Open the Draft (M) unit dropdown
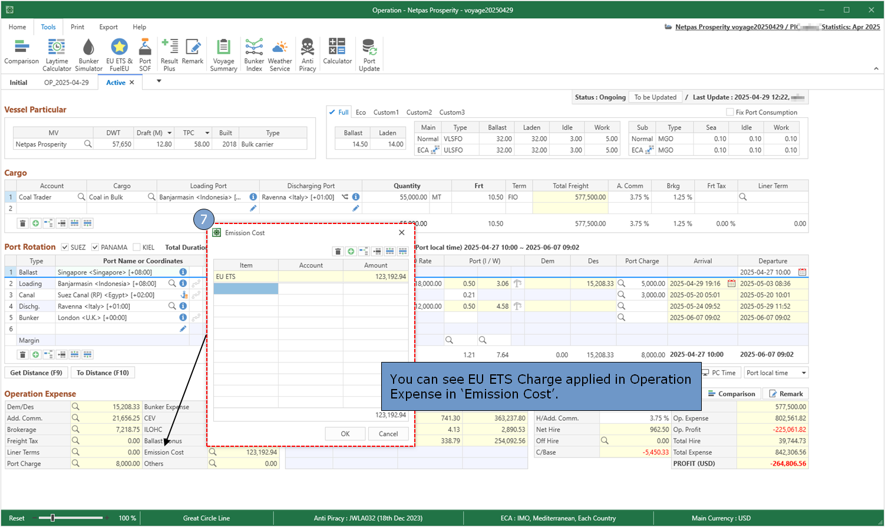The image size is (885, 527). (x=170, y=133)
